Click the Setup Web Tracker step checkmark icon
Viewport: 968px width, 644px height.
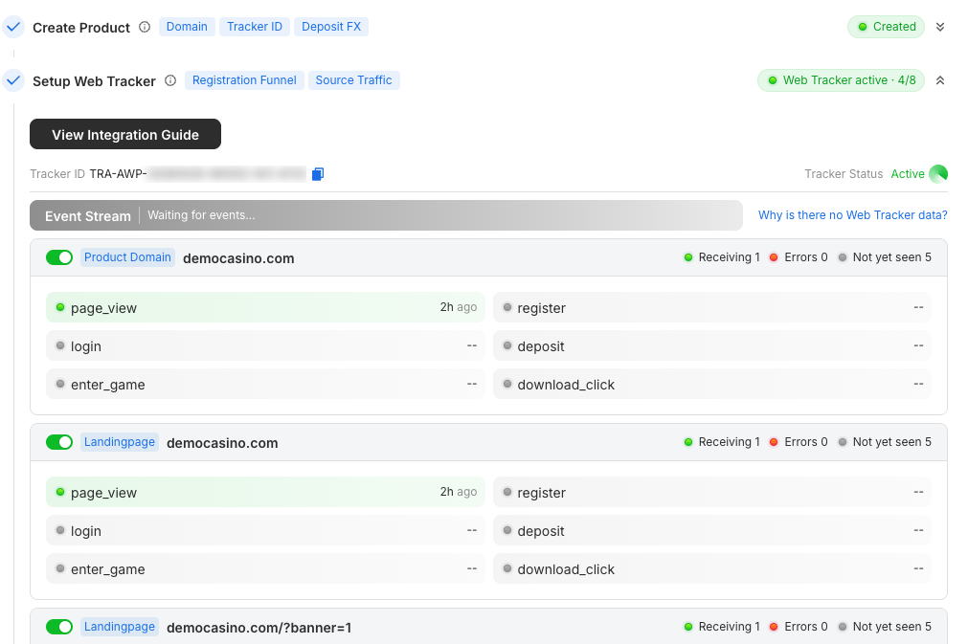click(13, 80)
